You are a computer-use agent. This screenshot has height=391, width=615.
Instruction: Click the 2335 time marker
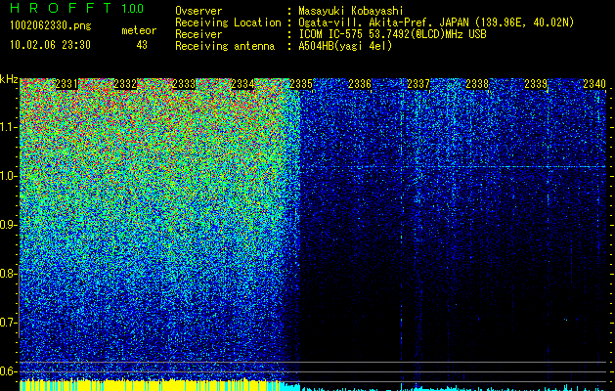301,84
